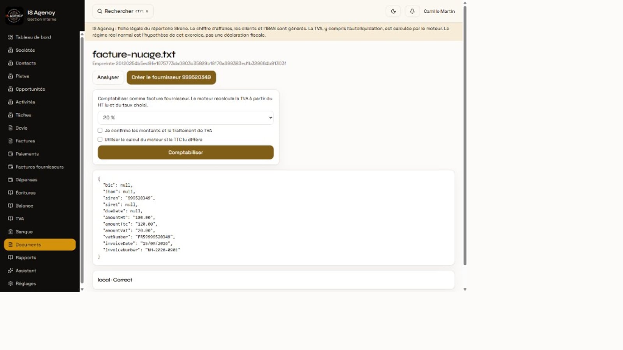Click the Banque sidebar icon

tap(11, 232)
